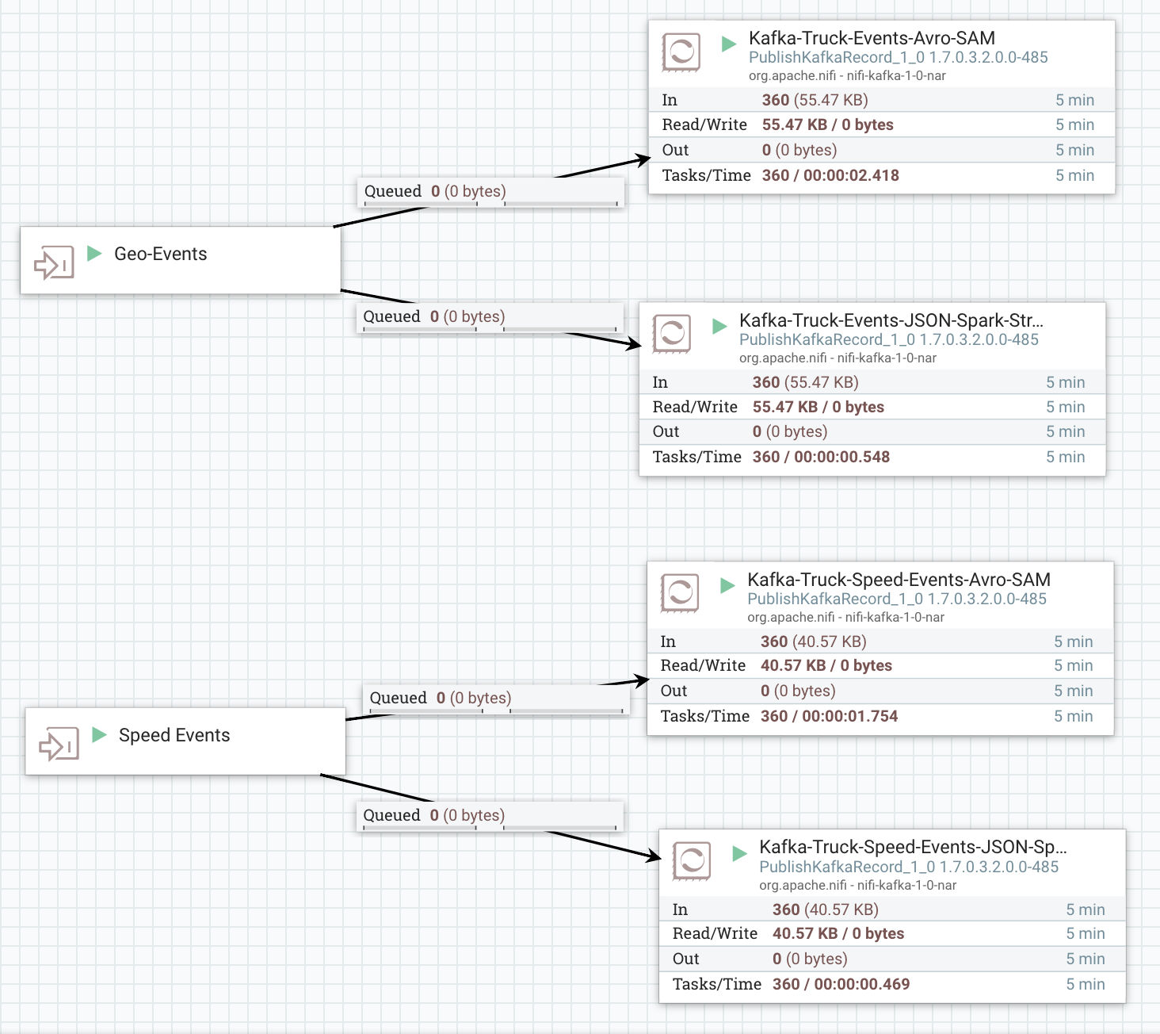This screenshot has height=1034, width=1160.
Task: Click the Kafka-Truck-Speed-Events-Avro-SAM processor icon
Action: click(680, 593)
